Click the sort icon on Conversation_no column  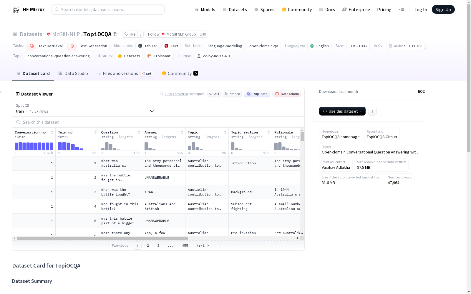(x=52, y=132)
